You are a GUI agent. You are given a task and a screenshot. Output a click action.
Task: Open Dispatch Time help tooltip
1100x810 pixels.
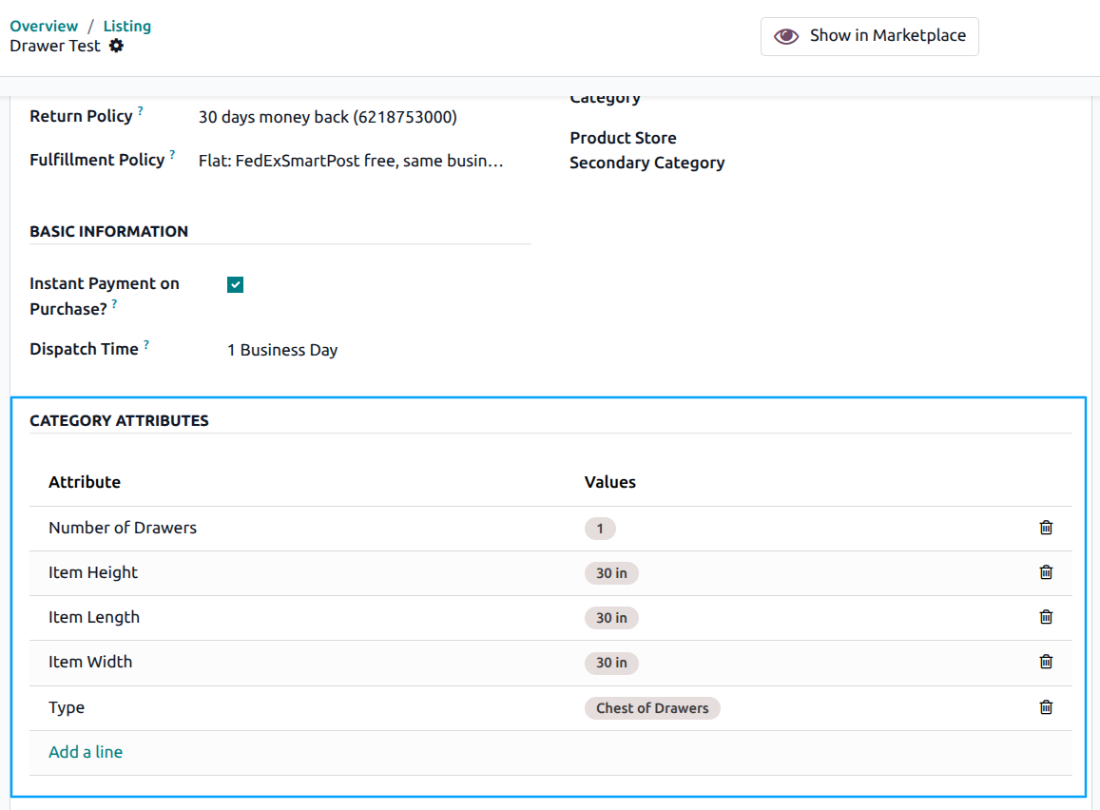tap(145, 343)
